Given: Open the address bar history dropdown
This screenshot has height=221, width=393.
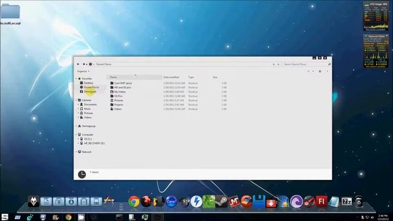Looking at the screenshot, I should pyautogui.click(x=274, y=64).
